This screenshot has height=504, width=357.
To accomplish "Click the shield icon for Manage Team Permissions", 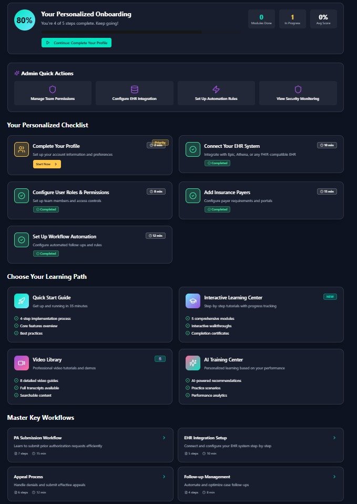I will click(52, 89).
